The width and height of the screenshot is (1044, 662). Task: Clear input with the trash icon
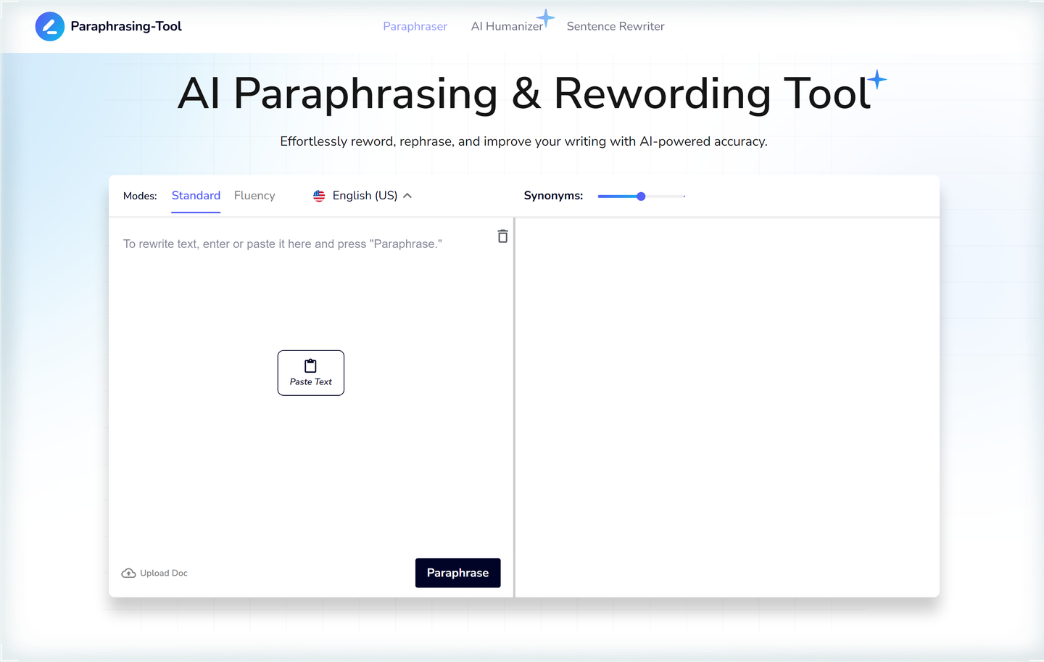tap(502, 236)
